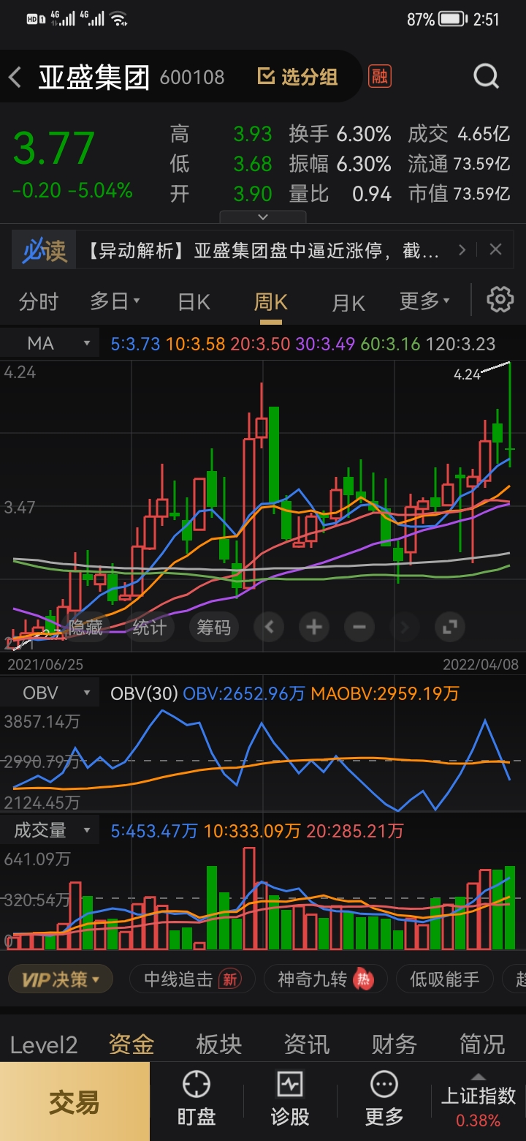526x1141 pixels.
Task: Switch to 日K chart tab
Action: (194, 301)
